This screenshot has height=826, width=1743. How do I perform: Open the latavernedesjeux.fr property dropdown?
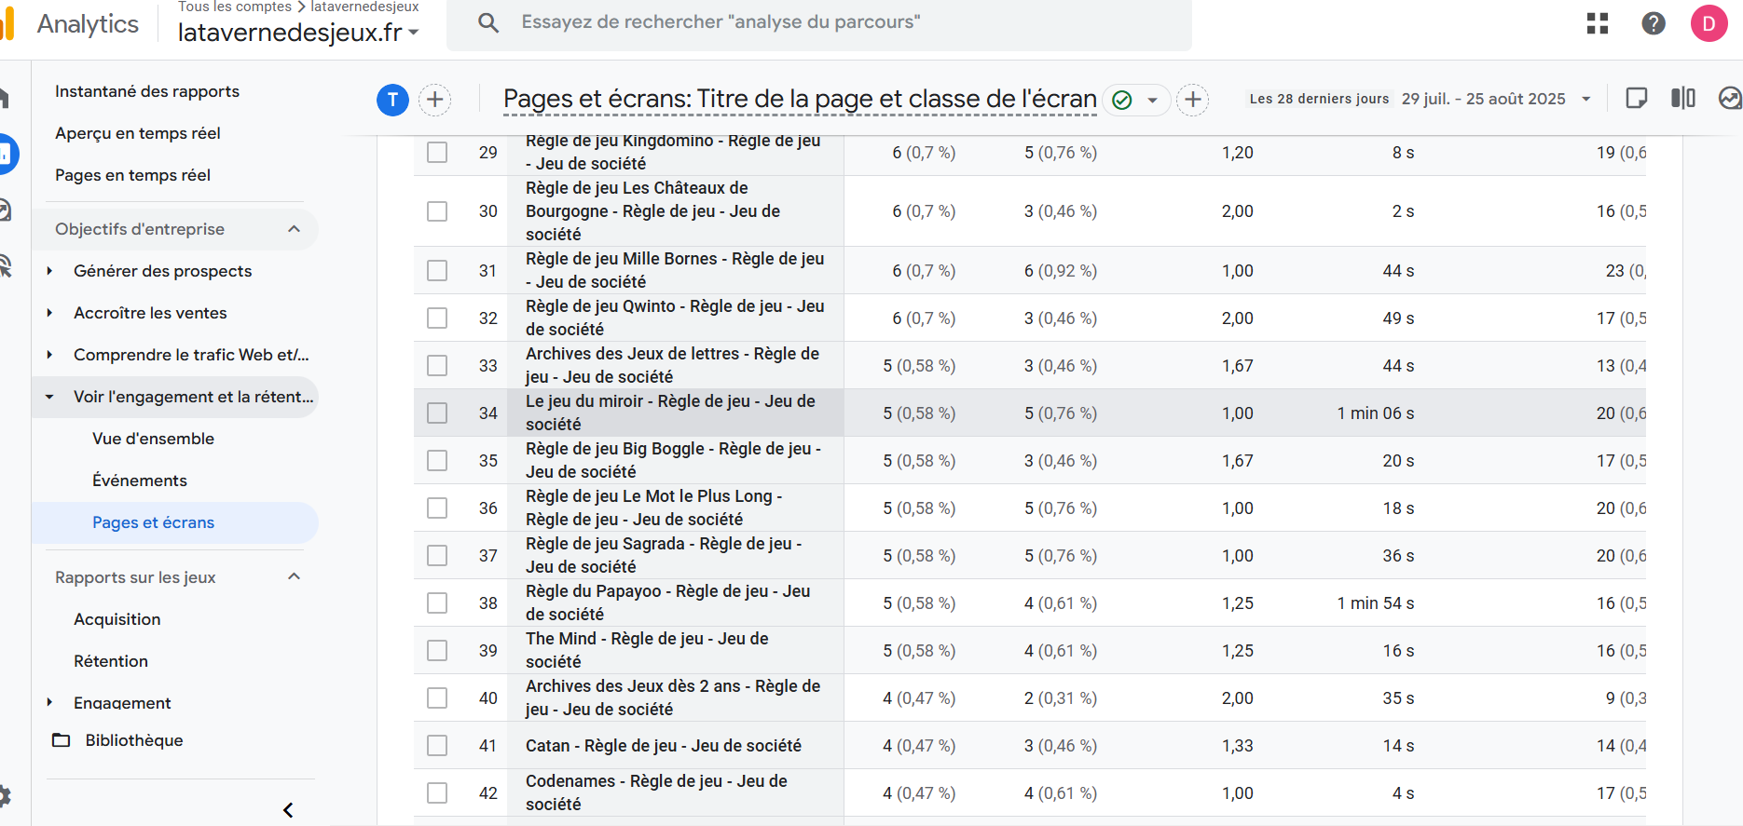298,33
